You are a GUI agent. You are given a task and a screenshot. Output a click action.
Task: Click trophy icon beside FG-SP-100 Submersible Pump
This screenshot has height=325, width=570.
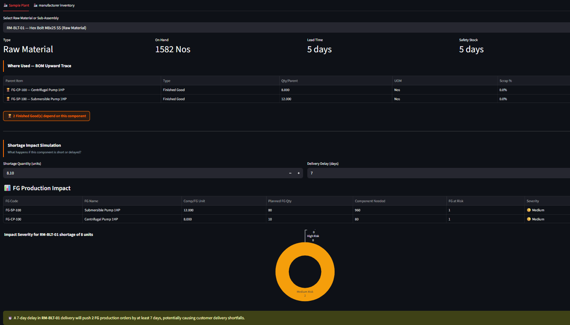point(8,99)
